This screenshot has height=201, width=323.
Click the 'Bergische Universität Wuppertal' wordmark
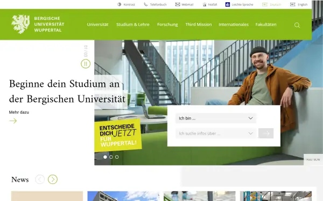coord(49,24)
